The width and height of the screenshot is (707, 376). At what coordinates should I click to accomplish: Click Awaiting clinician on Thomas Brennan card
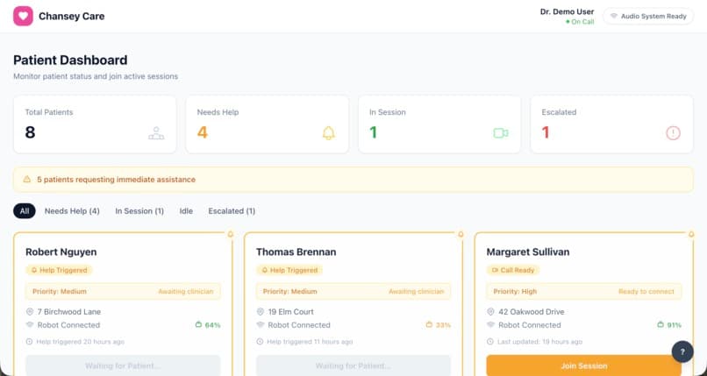[416, 291]
